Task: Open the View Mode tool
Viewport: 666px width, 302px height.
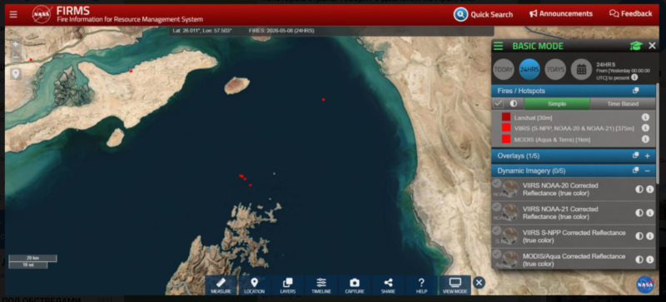Action: coord(455,285)
